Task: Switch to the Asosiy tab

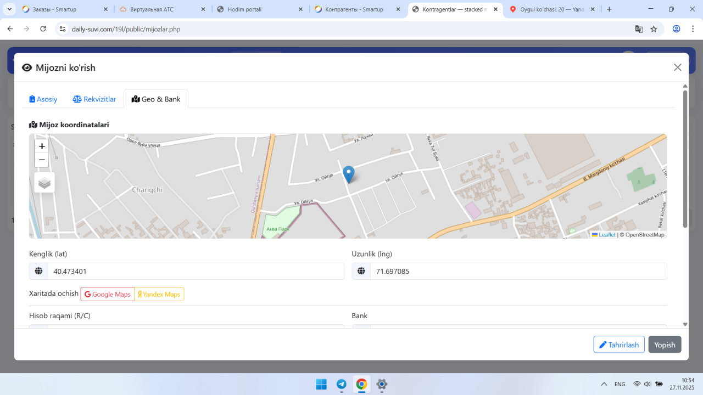Action: click(43, 99)
